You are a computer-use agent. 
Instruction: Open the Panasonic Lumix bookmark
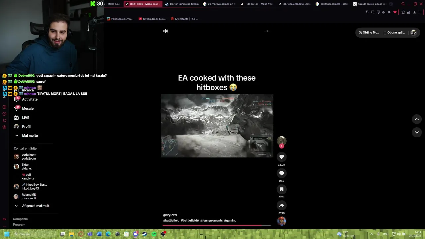[x=120, y=19]
